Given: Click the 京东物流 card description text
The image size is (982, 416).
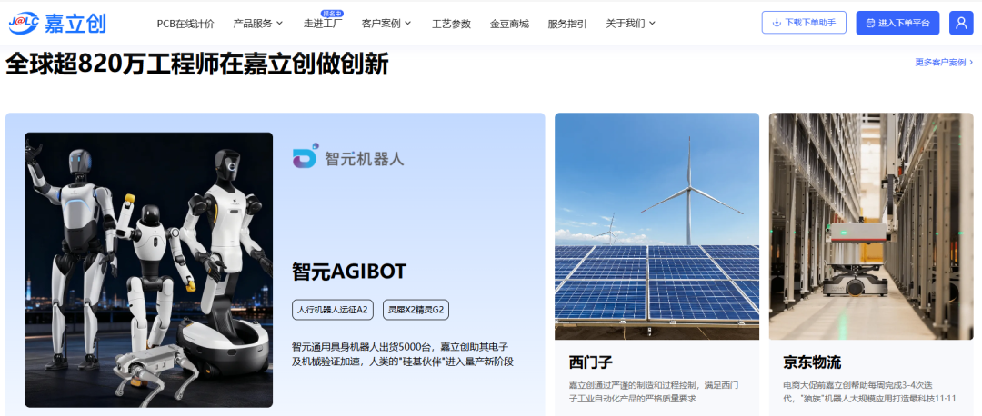Looking at the screenshot, I should tap(870, 391).
